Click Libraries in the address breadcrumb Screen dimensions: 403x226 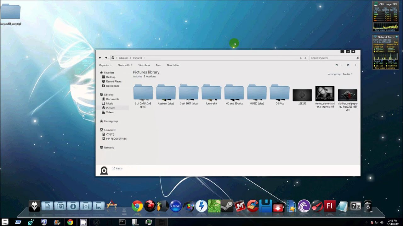coord(123,58)
